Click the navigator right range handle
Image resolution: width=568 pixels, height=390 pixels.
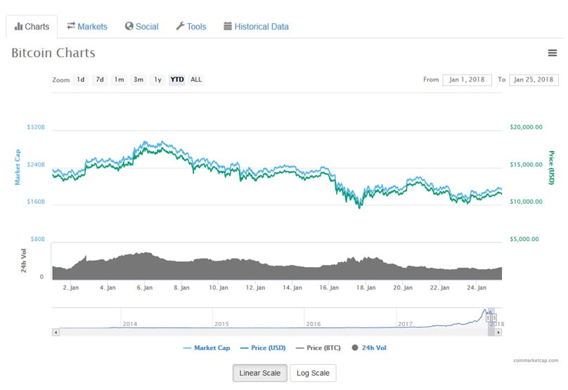[494, 318]
